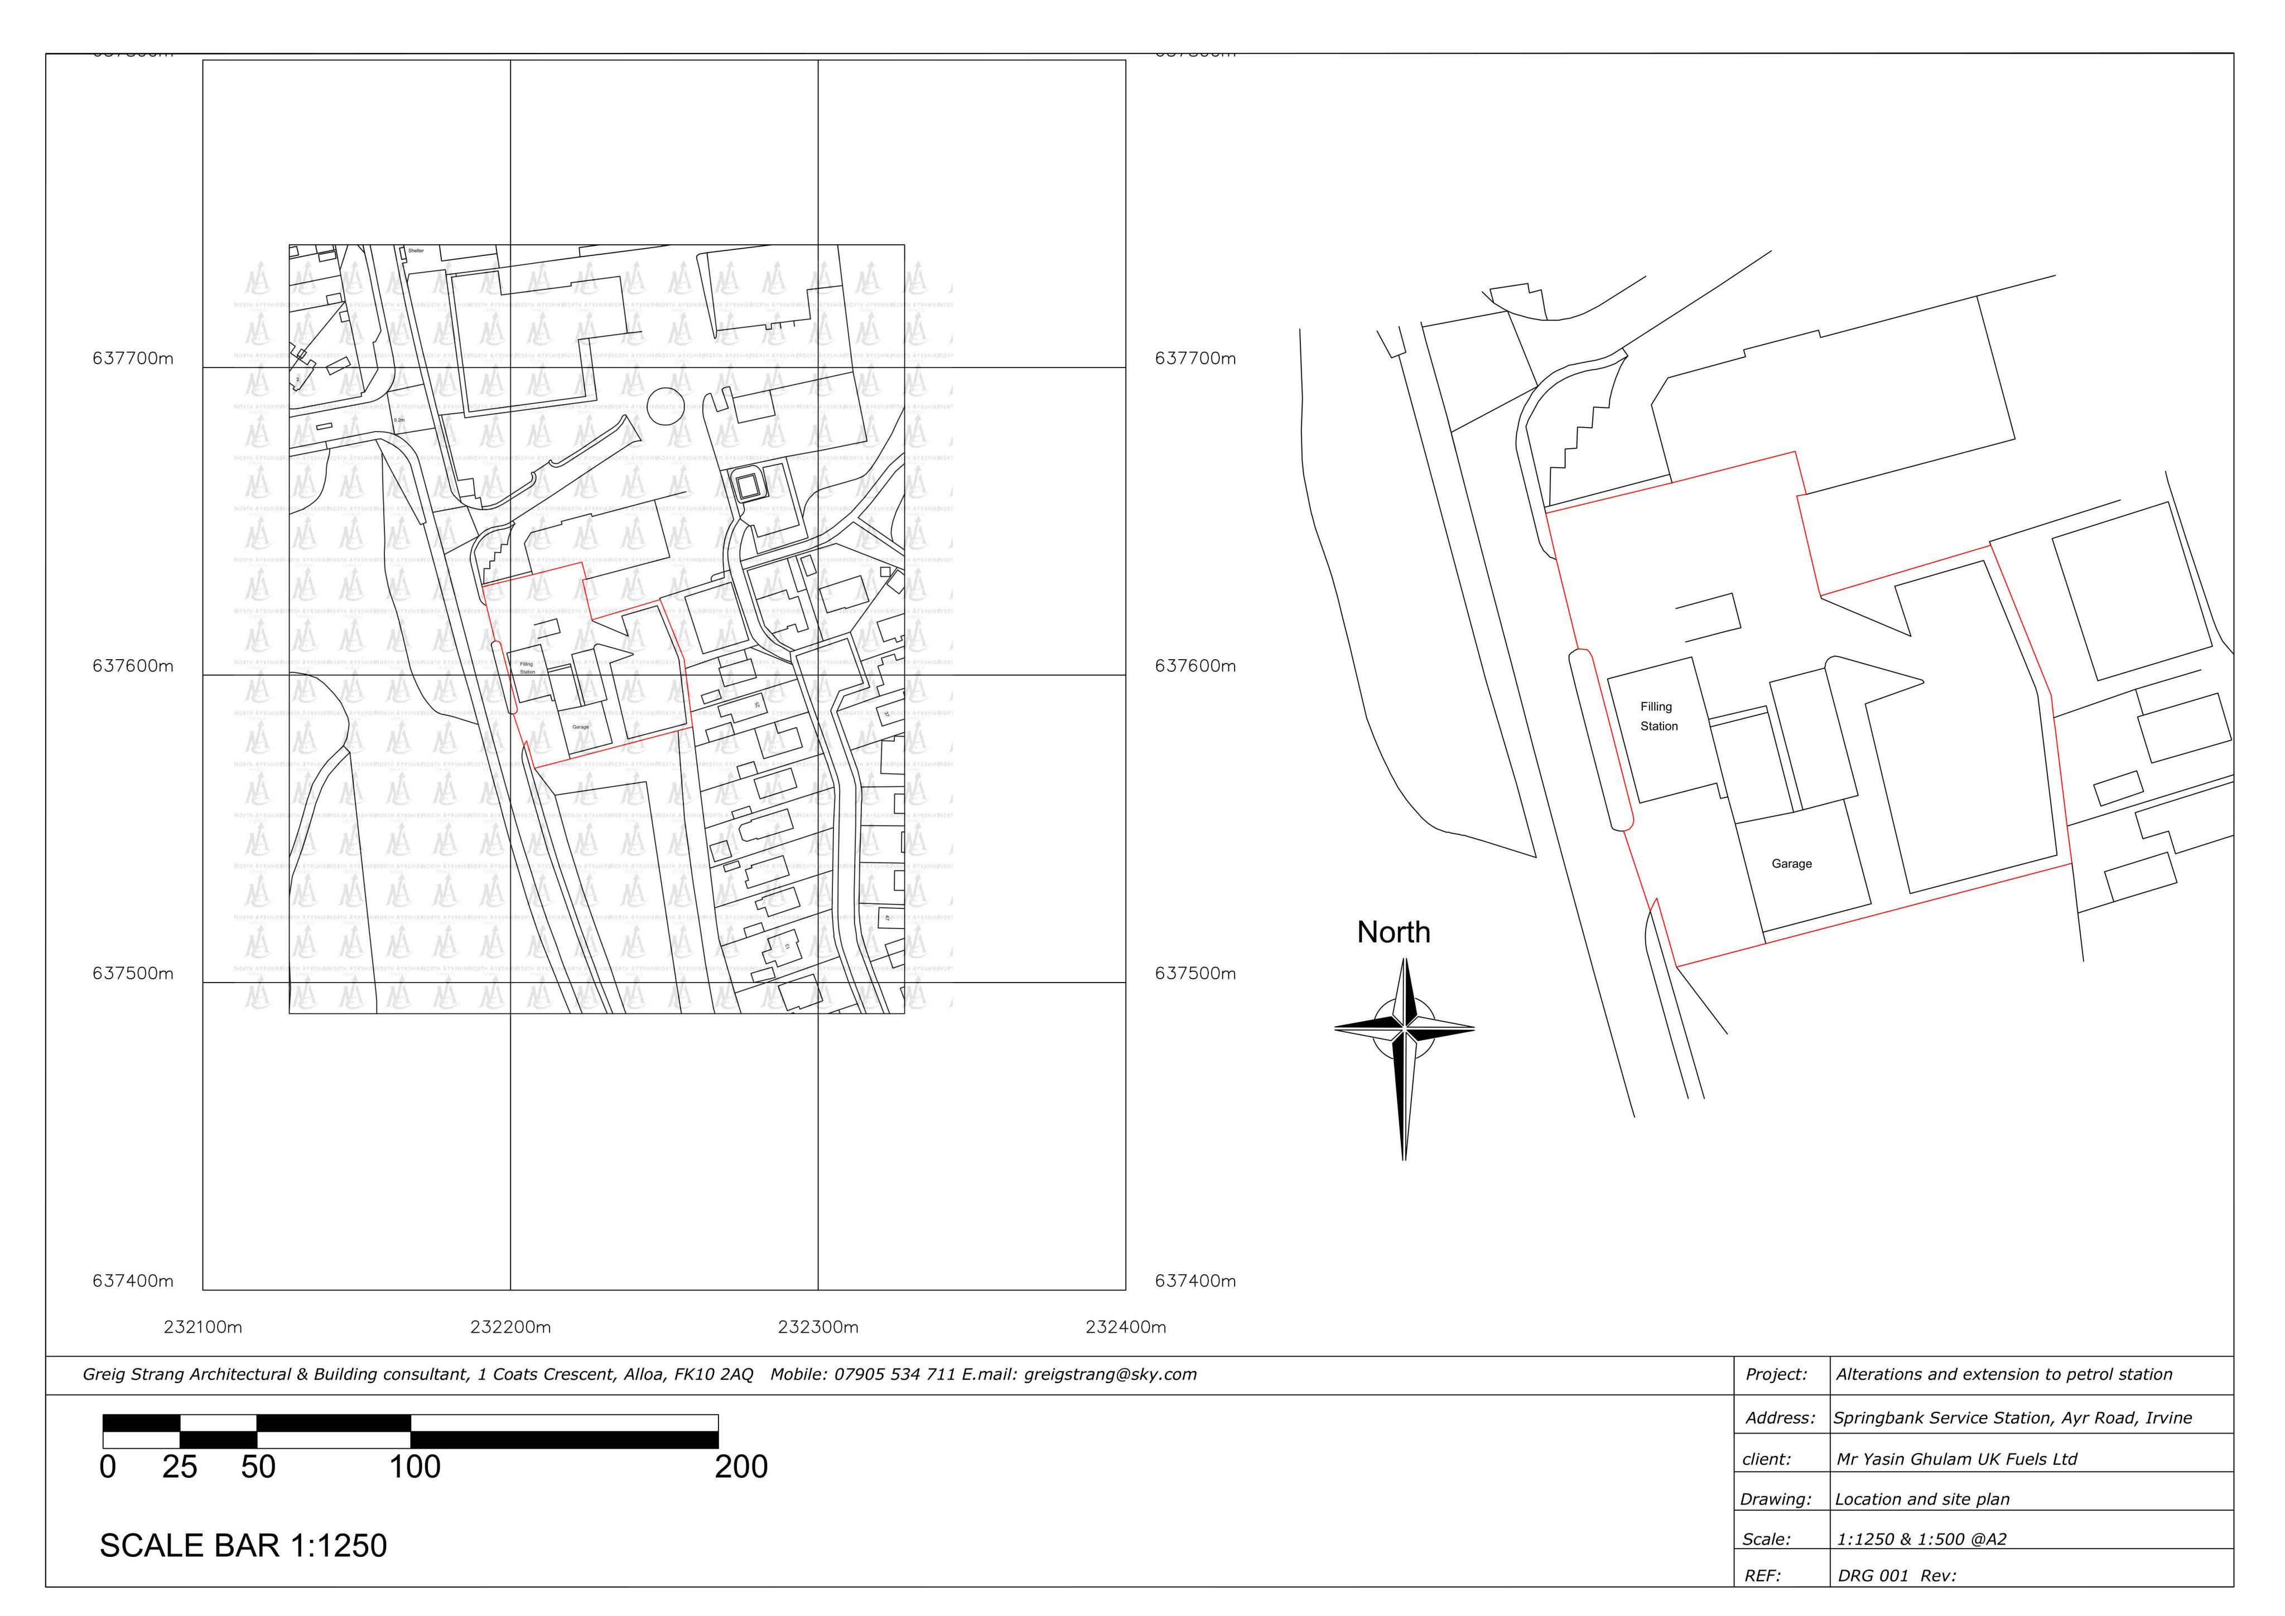
Task: Select the 'Garage' label in the large site plan
Action: [x=1791, y=864]
